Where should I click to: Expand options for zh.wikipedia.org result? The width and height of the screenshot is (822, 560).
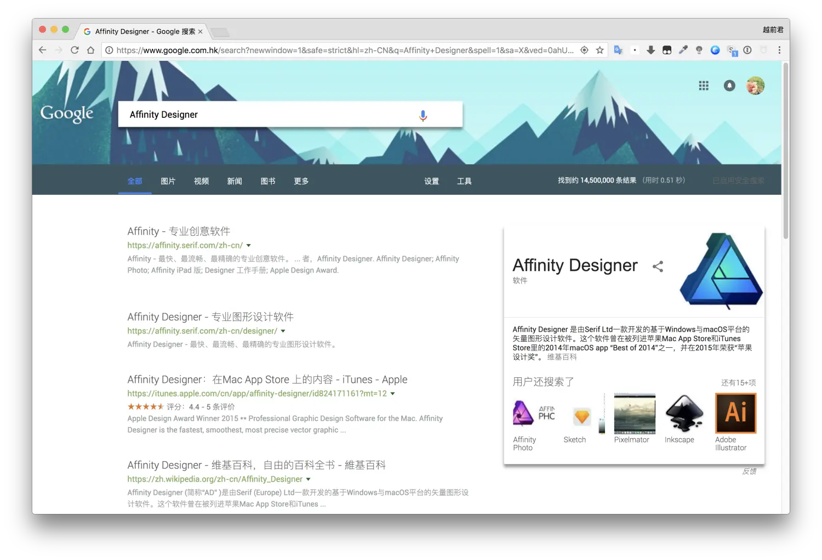(309, 479)
